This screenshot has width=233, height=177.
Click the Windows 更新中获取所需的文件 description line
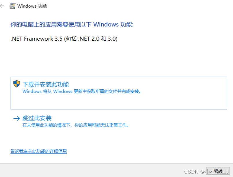coord(82,91)
